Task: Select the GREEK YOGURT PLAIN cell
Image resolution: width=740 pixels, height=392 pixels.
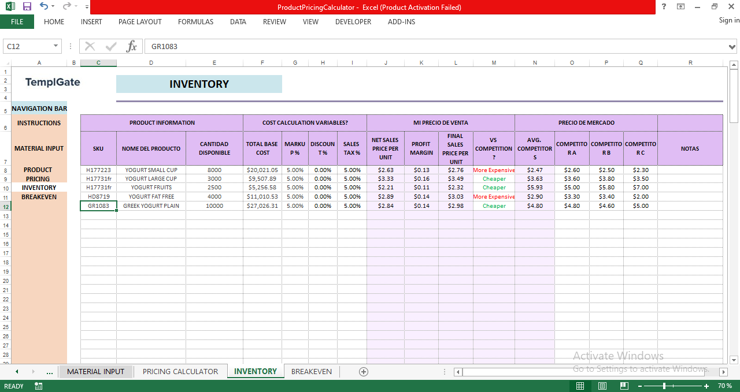Action: pos(151,206)
